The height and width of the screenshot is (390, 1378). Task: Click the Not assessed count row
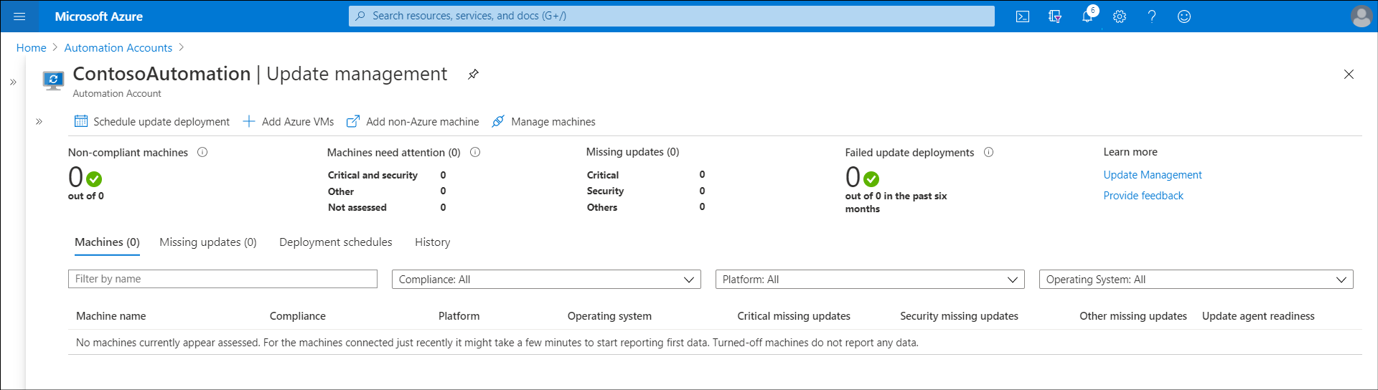point(387,207)
